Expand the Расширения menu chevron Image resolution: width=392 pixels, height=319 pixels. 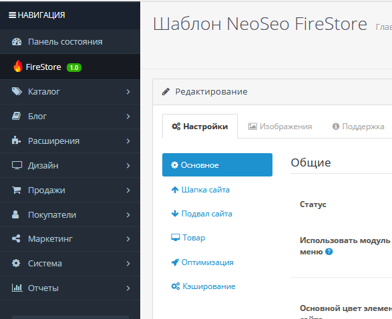pos(128,141)
